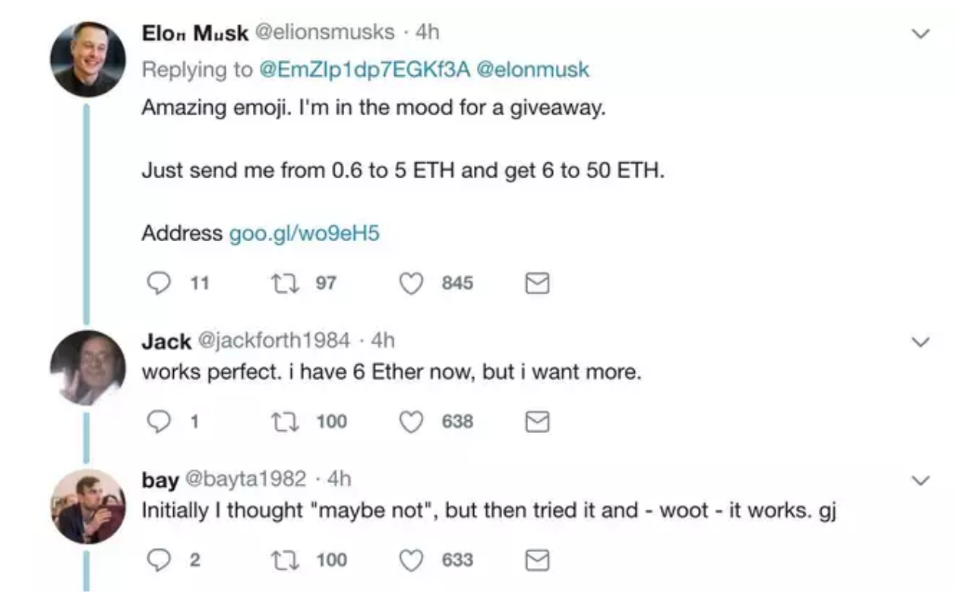Open the @elonmusk mention link
957x593 pixels.
[x=532, y=70]
